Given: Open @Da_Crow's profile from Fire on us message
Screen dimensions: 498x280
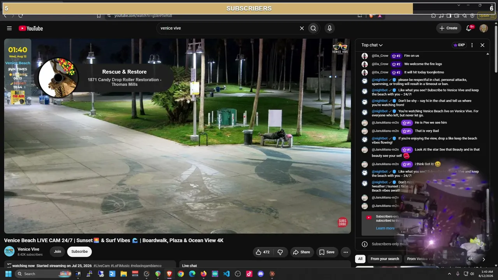Looking at the screenshot, I should click(x=380, y=56).
